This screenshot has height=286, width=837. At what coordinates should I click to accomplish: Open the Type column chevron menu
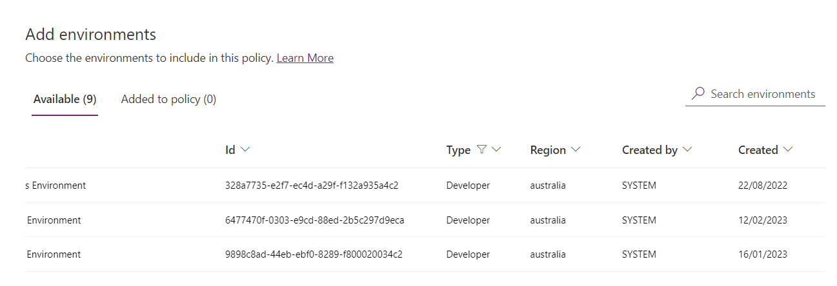pyautogui.click(x=496, y=149)
